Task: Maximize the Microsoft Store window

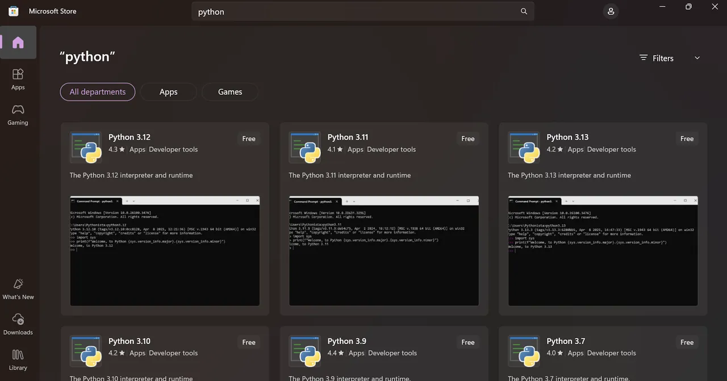Action: (x=688, y=7)
